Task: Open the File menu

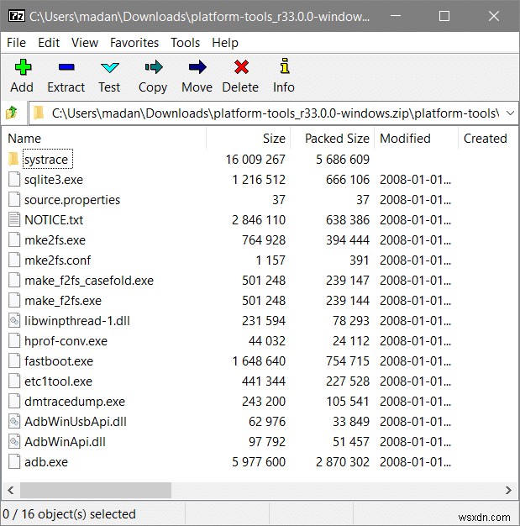Action: pyautogui.click(x=16, y=43)
